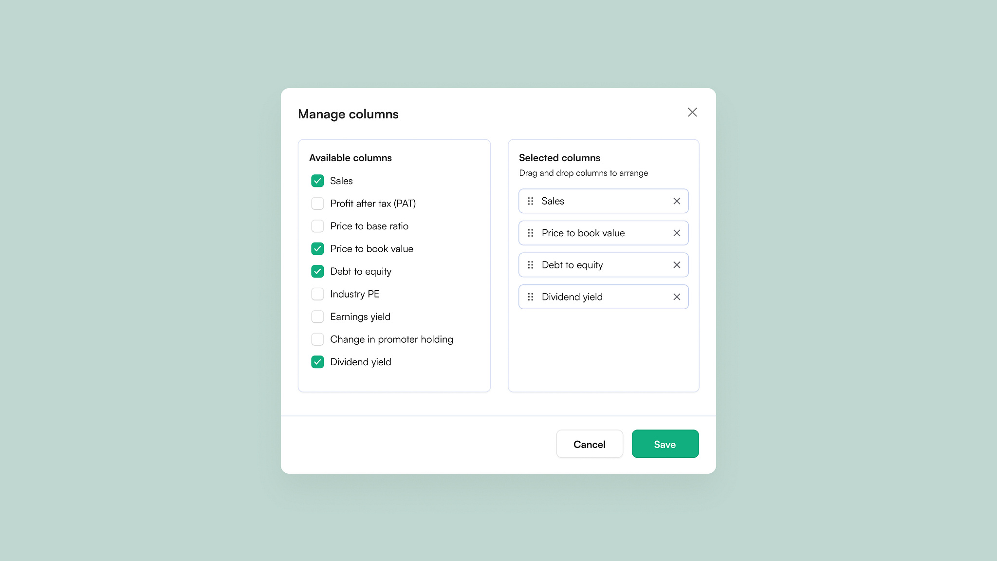The width and height of the screenshot is (997, 561).
Task: Click the Cancel button
Action: pyautogui.click(x=590, y=444)
